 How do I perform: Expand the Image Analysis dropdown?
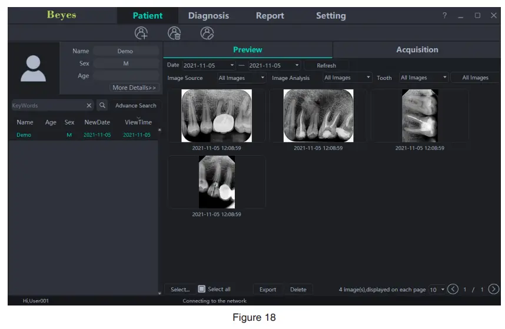pyautogui.click(x=368, y=78)
